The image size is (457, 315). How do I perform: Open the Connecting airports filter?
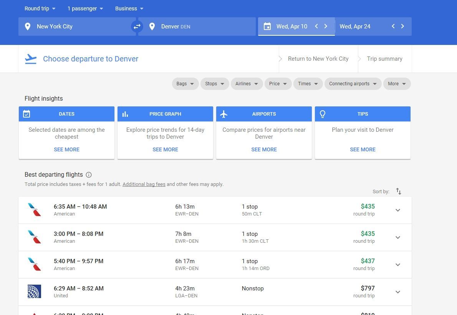tap(353, 84)
